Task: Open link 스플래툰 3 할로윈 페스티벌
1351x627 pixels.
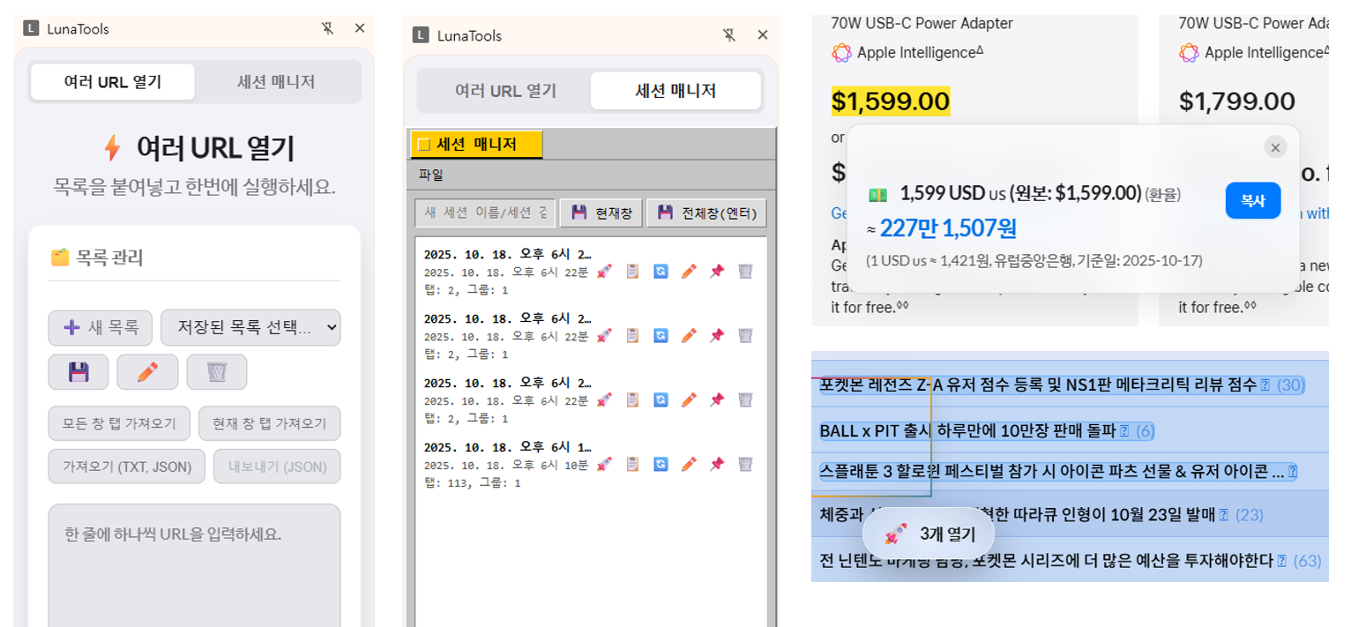Action: coord(1051,471)
